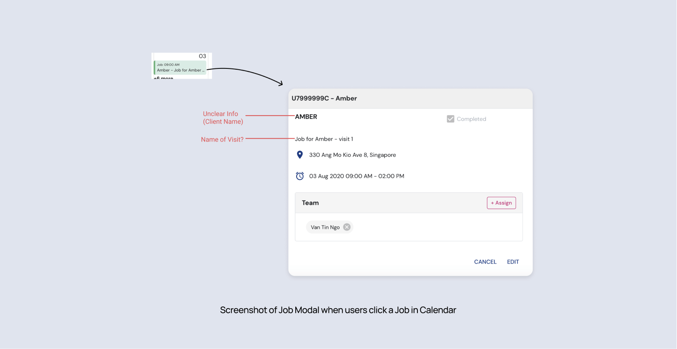Click the alarm clock time icon

tap(300, 176)
